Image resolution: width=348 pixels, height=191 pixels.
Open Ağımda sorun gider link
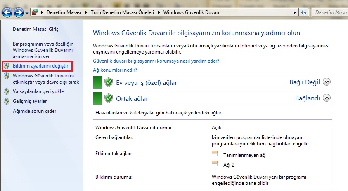point(34,111)
